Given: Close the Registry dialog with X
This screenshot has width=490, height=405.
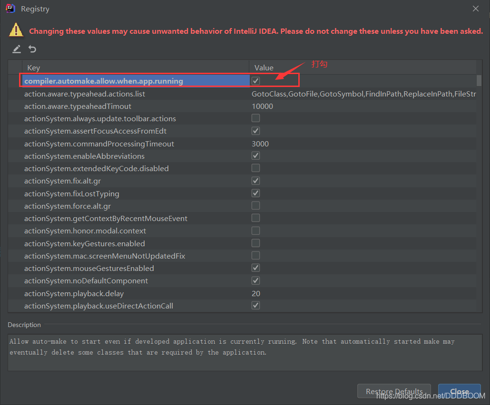Looking at the screenshot, I should click(x=476, y=9).
